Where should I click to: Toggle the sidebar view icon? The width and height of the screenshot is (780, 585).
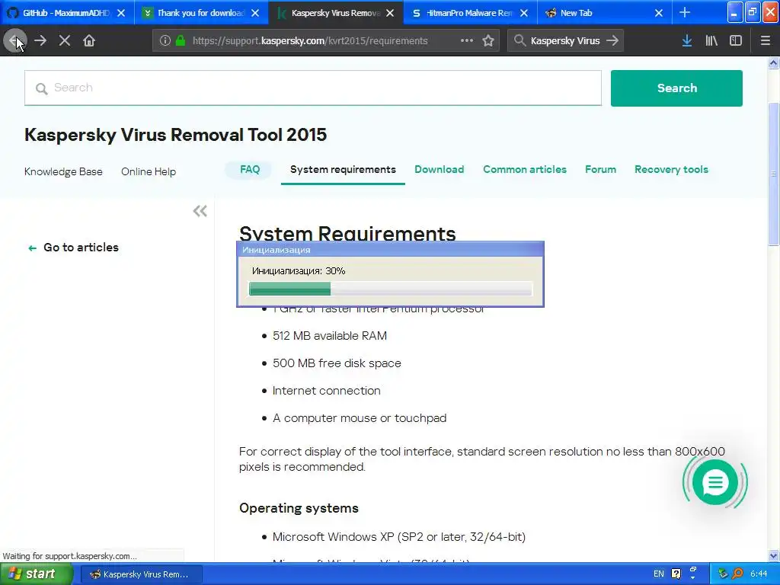click(x=736, y=41)
